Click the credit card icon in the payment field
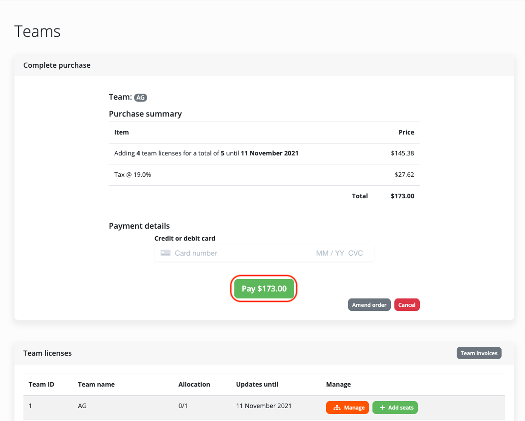 [x=166, y=253]
